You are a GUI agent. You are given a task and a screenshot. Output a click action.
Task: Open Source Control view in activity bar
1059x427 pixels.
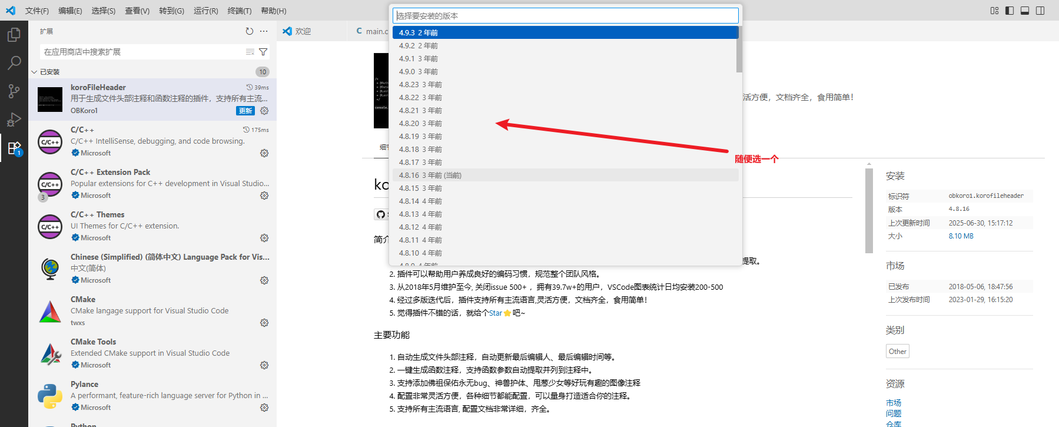click(14, 91)
